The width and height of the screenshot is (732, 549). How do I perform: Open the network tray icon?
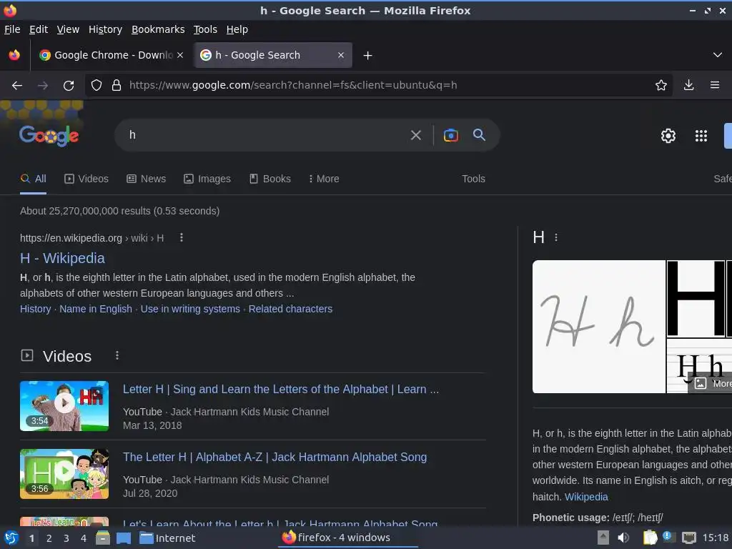[688, 538]
